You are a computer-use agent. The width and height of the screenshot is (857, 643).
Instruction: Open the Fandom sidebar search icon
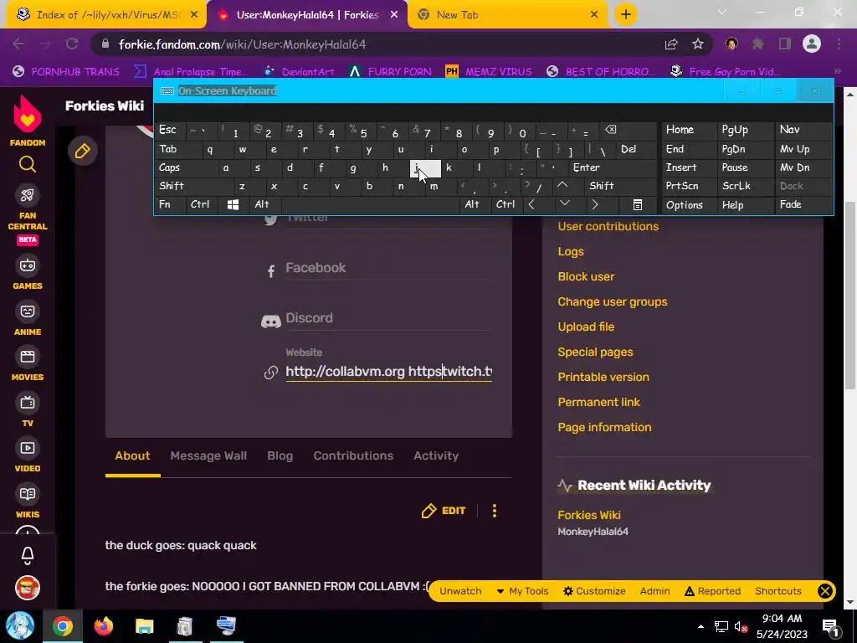(28, 164)
